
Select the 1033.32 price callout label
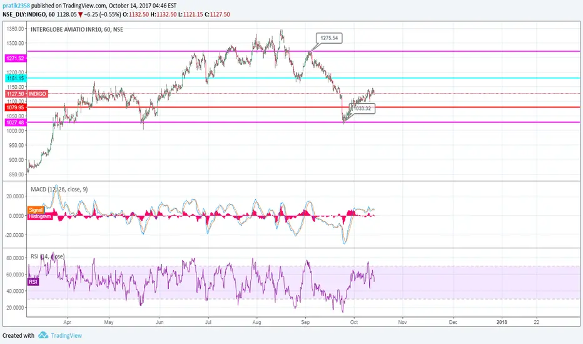362,109
